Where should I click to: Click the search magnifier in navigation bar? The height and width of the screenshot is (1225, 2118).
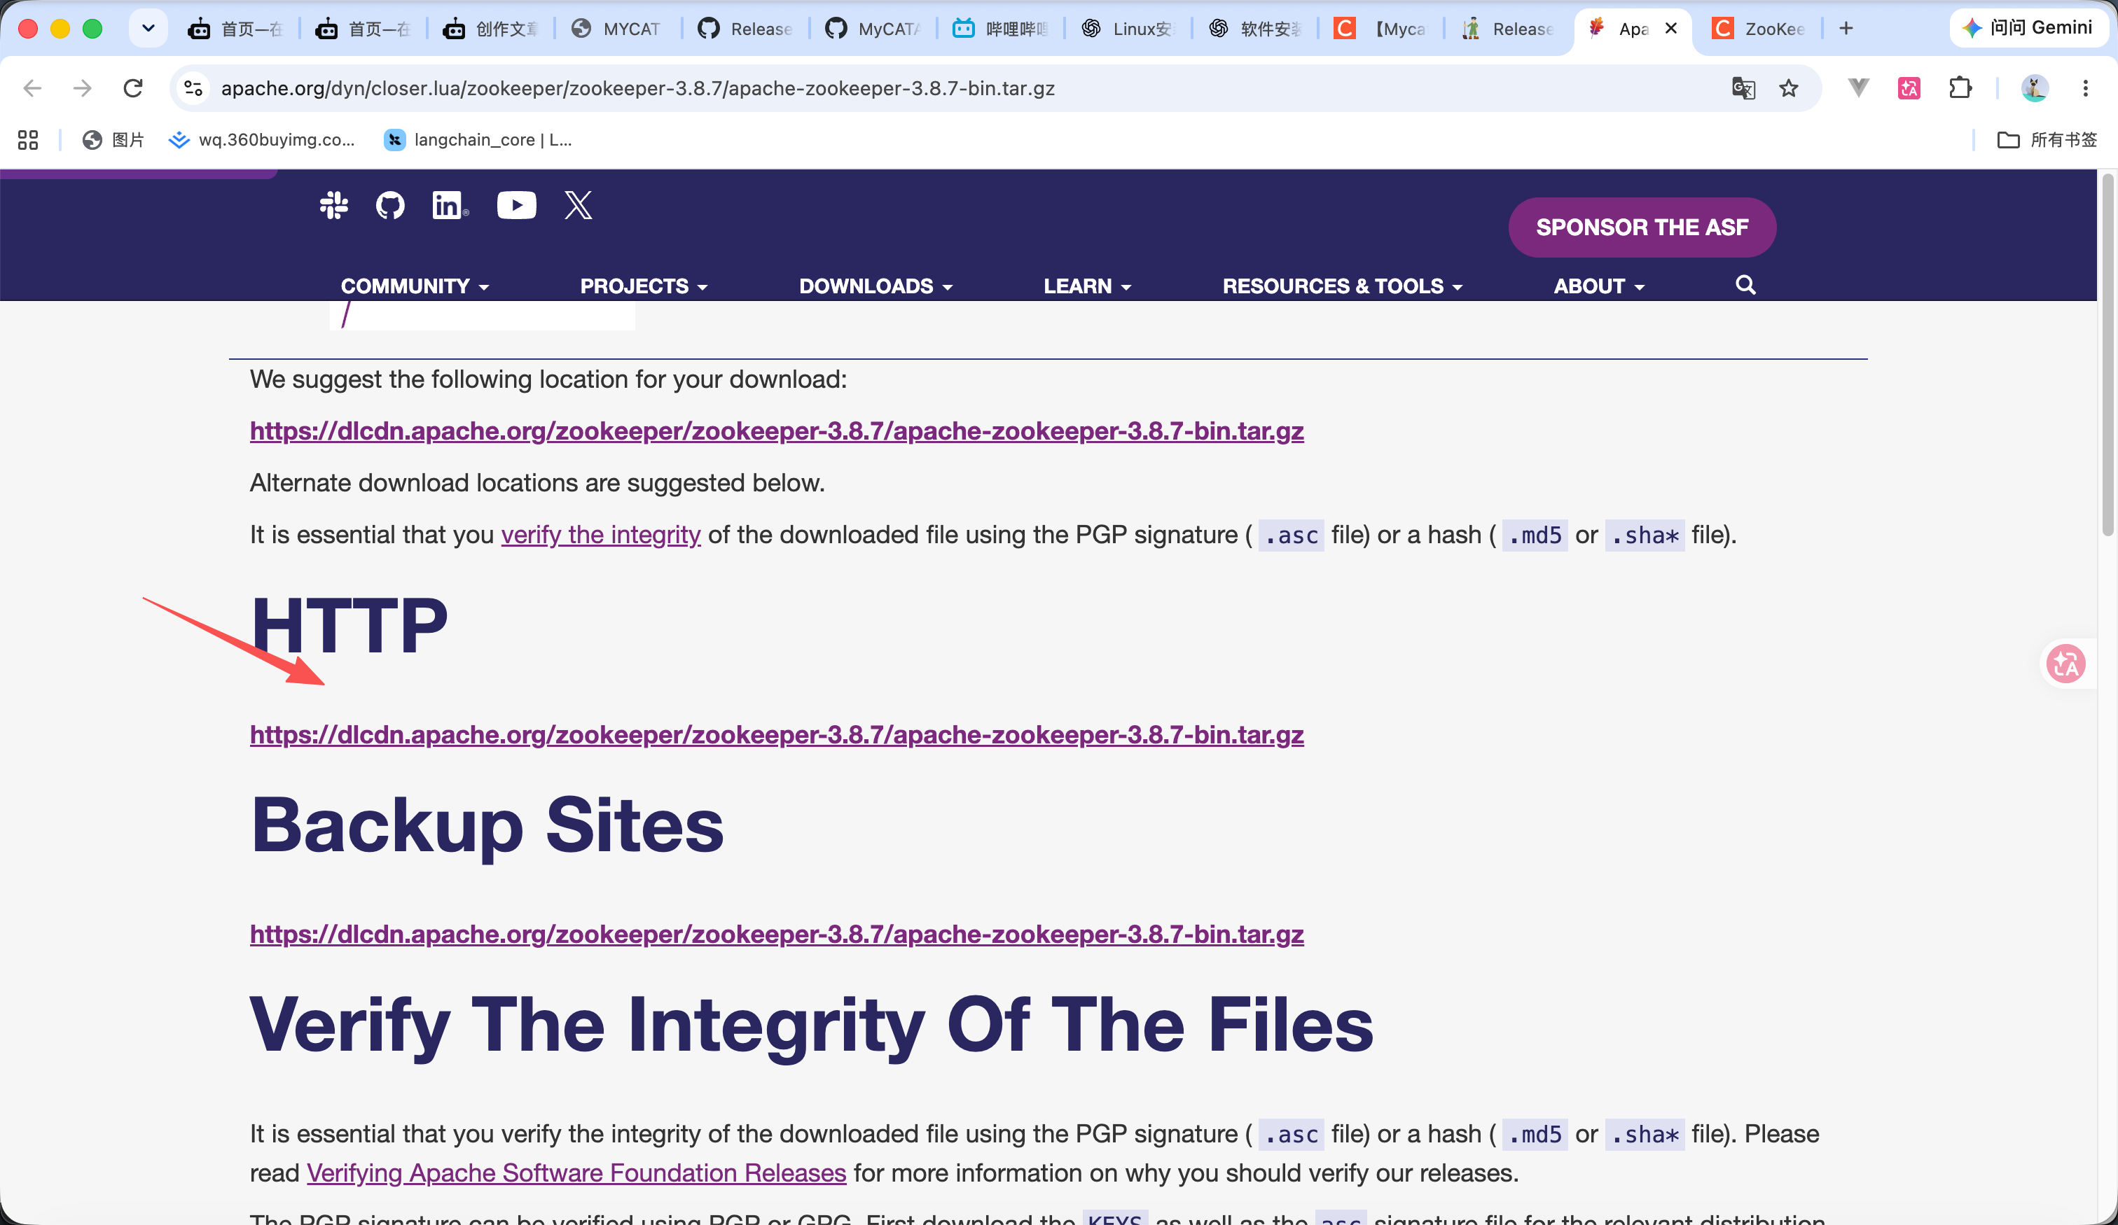click(1745, 285)
